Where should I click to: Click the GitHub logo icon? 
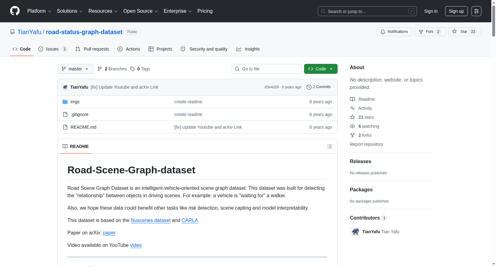[x=15, y=11]
